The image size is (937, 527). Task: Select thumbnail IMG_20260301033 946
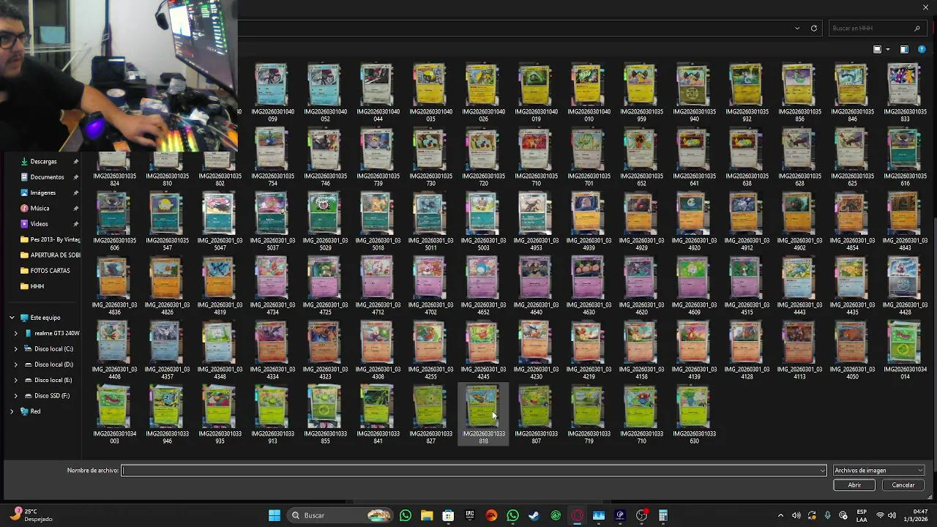tap(167, 415)
